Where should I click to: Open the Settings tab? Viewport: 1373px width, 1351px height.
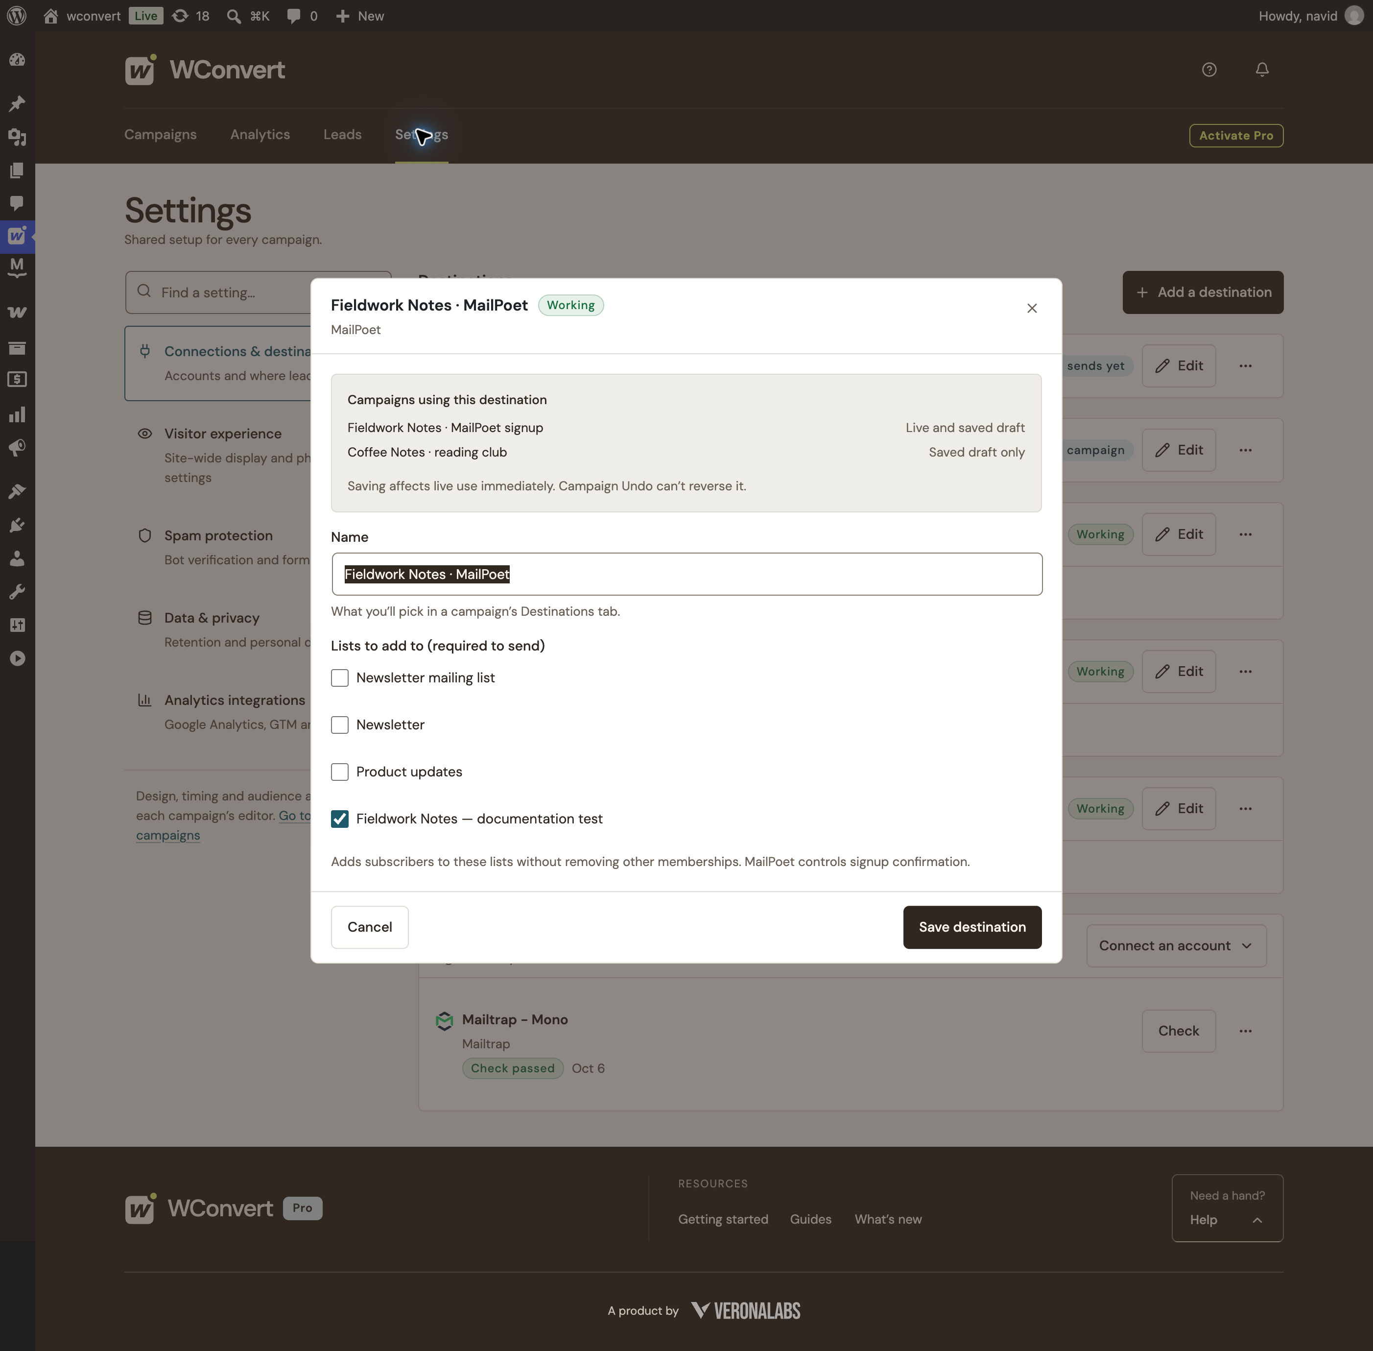pos(421,134)
